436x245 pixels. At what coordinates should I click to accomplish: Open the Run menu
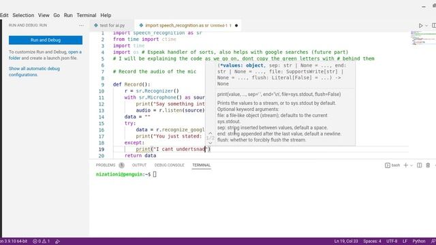68,15
